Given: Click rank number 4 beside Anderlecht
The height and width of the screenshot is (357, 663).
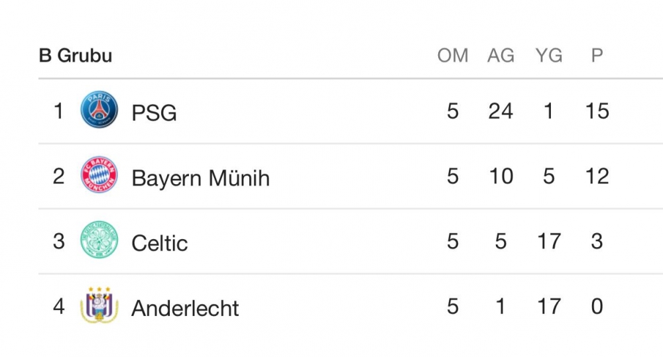Looking at the screenshot, I should click(x=59, y=307).
